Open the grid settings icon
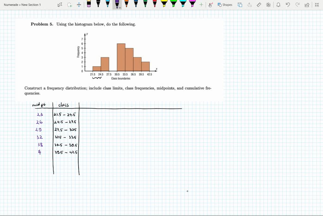The height and width of the screenshot is (216, 323). 269,5
